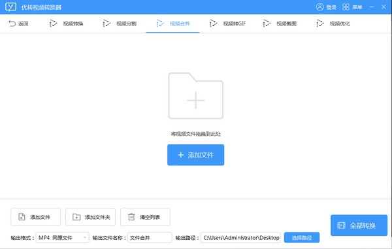Click the bottom-left 添加文件 button
This screenshot has width=392, height=249.
[35, 217]
